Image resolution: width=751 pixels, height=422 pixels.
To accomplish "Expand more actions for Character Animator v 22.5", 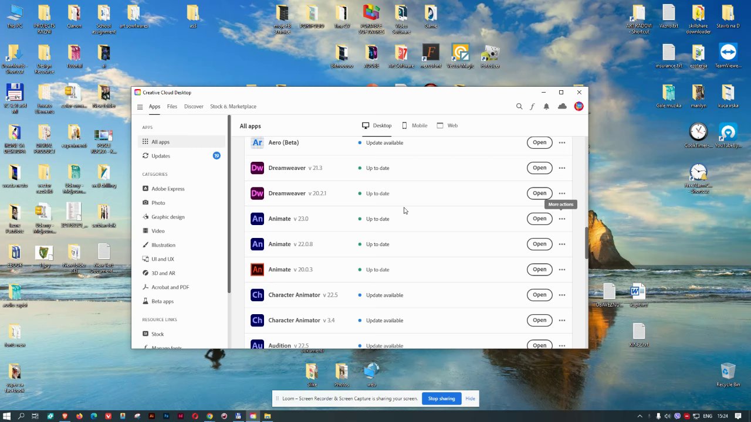I will click(562, 295).
